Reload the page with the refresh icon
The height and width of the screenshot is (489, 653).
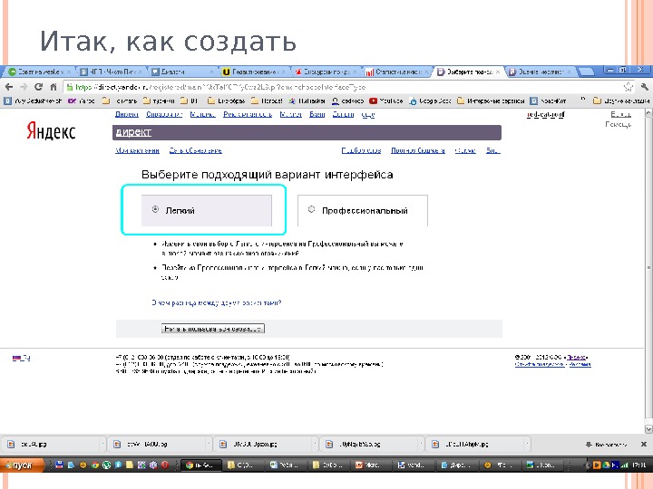38,87
